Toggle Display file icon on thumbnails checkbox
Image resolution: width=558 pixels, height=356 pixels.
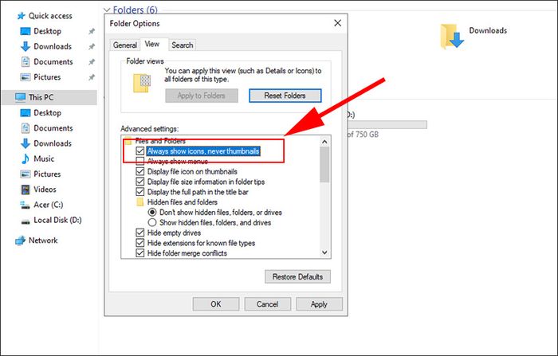[x=140, y=171]
